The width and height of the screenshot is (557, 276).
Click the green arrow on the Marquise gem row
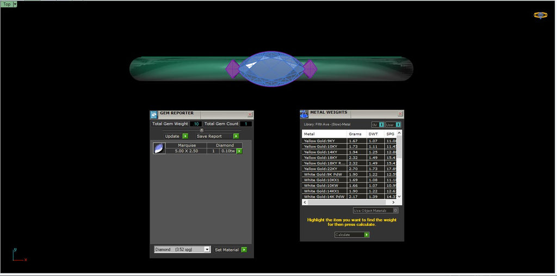[239, 151]
